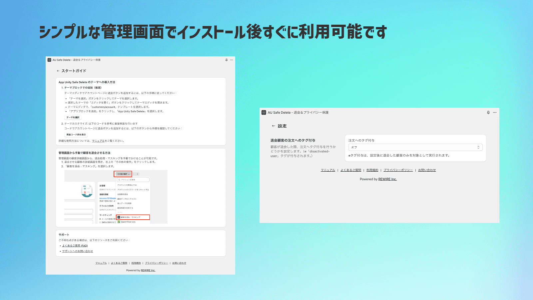Image resolution: width=533 pixels, height=300 pixels.
Task: Expand その他の操作 dropdown in guide image
Action: pos(123,174)
